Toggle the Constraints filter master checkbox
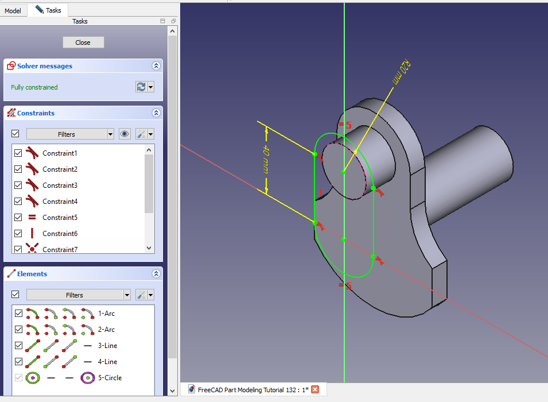 click(x=15, y=134)
